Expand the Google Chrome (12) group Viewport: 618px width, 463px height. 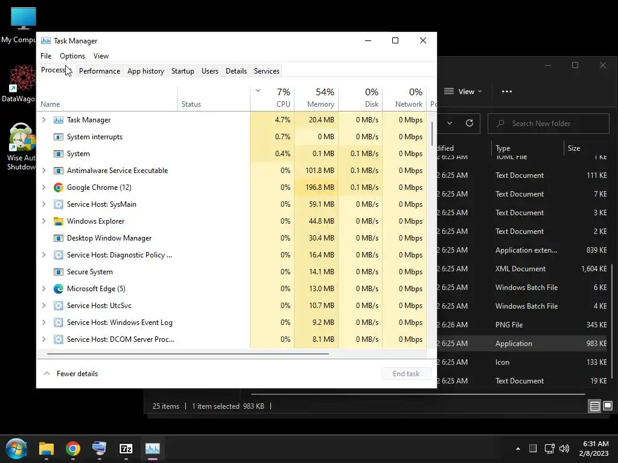[43, 187]
